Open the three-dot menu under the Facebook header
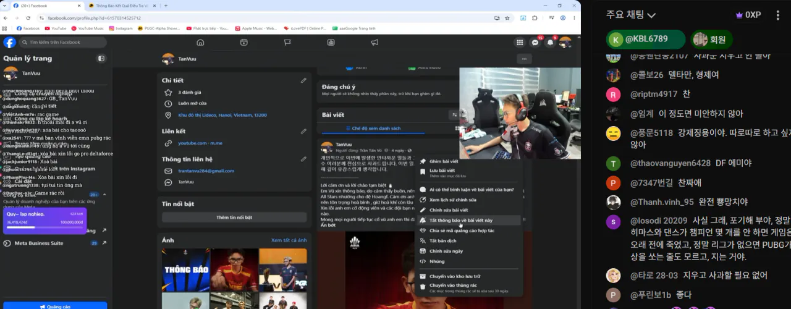The width and height of the screenshot is (791, 309). click(x=524, y=59)
